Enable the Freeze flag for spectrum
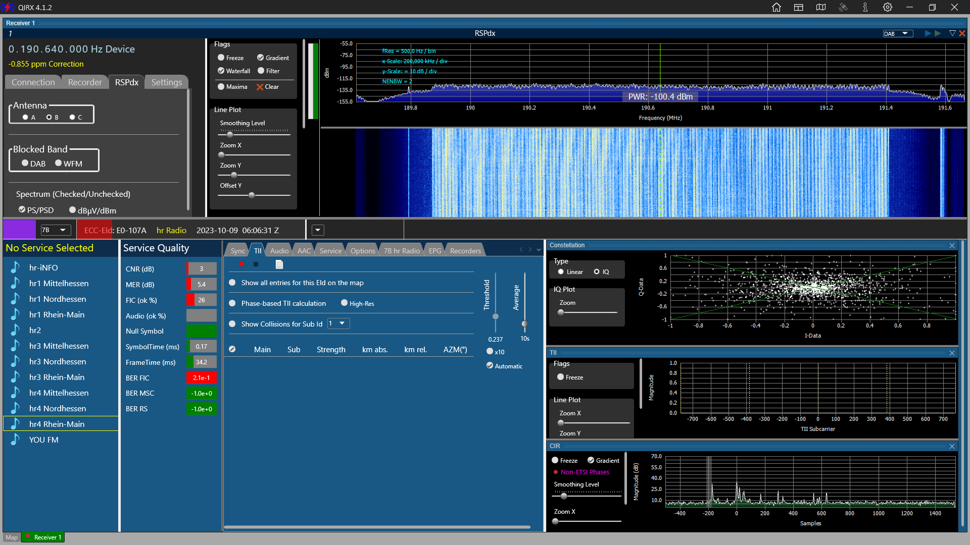 click(x=221, y=58)
